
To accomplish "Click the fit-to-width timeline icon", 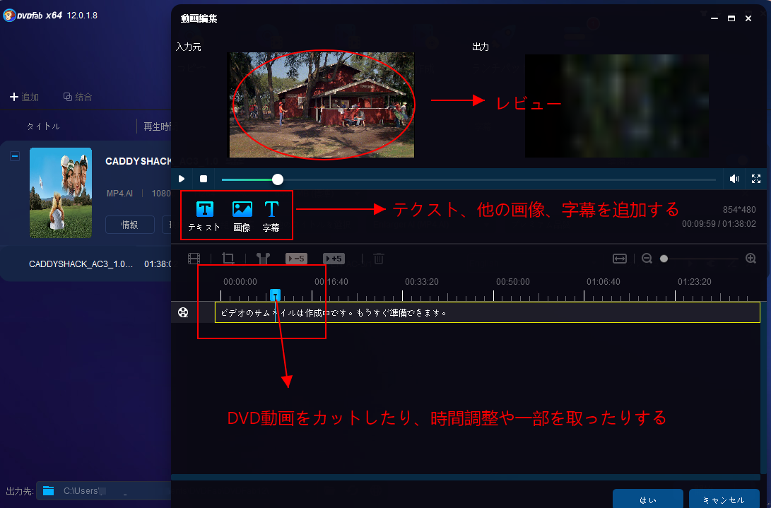I will point(620,259).
